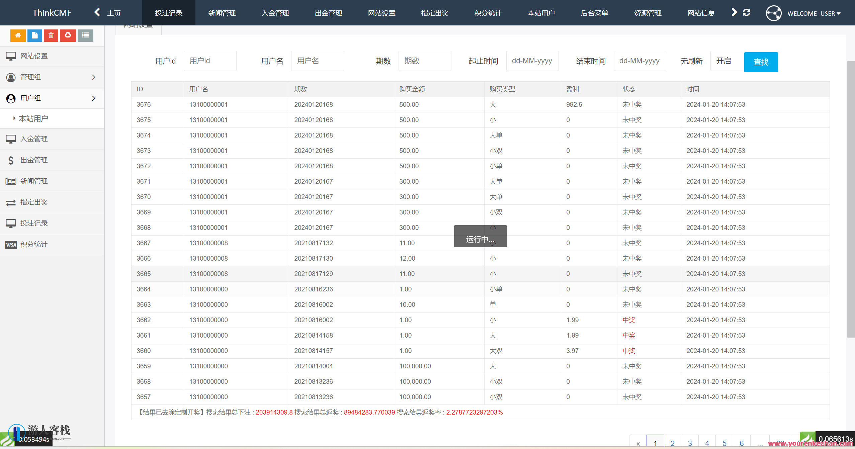
Task: Toggle the 无刷新 开启 selector
Action: tap(725, 61)
